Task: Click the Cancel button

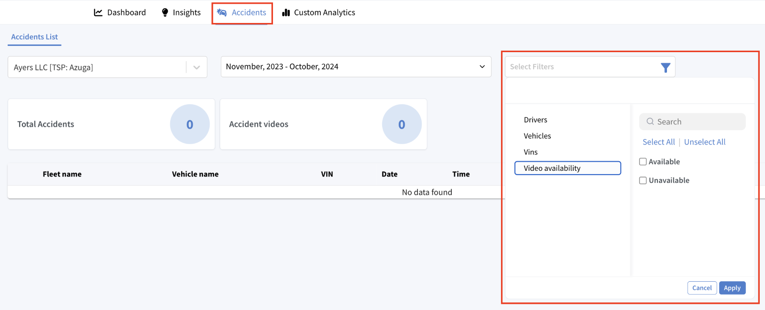Action: click(x=702, y=288)
